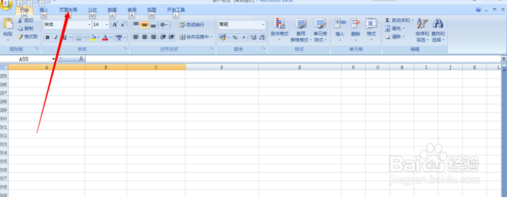The image size is (507, 197).
Task: Click the accounting number format icon
Action: click(x=222, y=37)
